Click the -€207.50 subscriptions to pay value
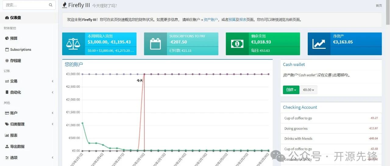Screen dimensions: 390x166 (178, 42)
